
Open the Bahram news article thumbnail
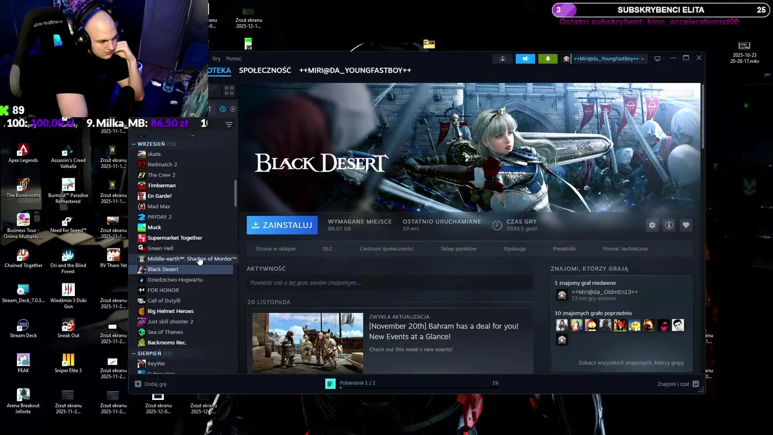[x=307, y=343]
